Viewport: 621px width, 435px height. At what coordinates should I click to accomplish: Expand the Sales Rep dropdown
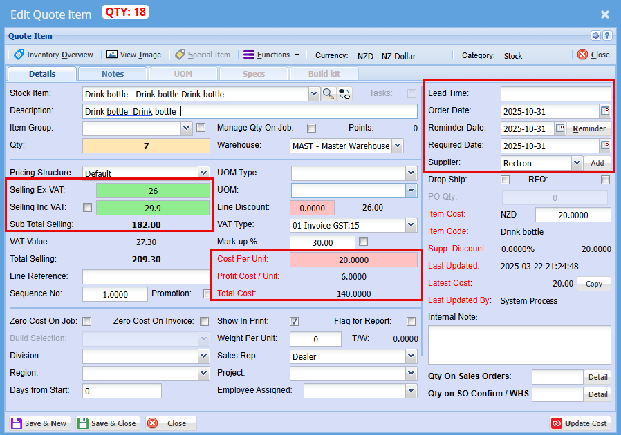pyautogui.click(x=411, y=356)
